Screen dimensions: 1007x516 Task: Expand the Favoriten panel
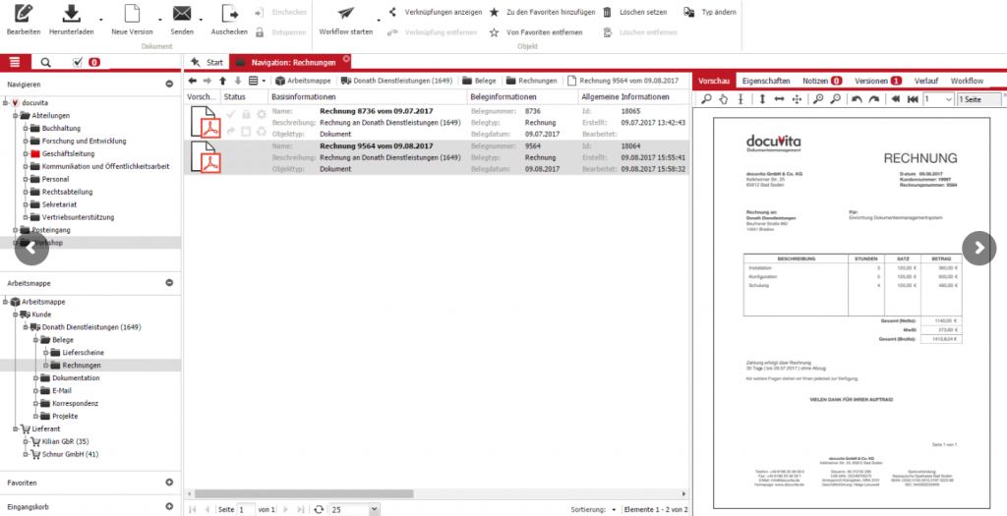(x=169, y=483)
